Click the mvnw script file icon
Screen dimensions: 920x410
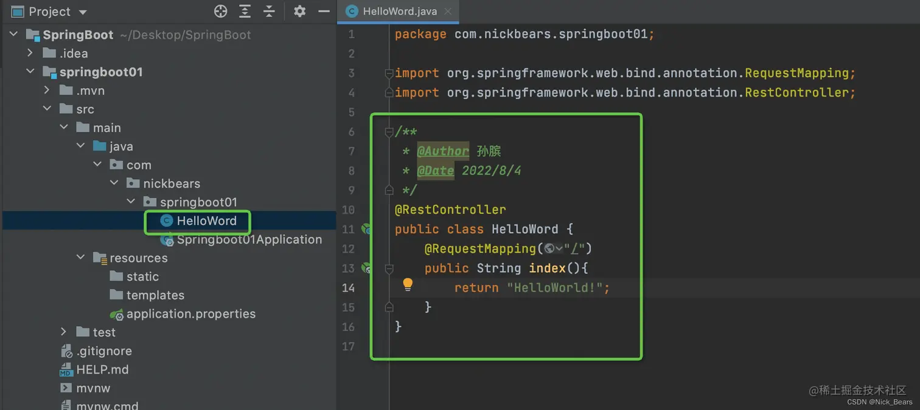coord(66,388)
